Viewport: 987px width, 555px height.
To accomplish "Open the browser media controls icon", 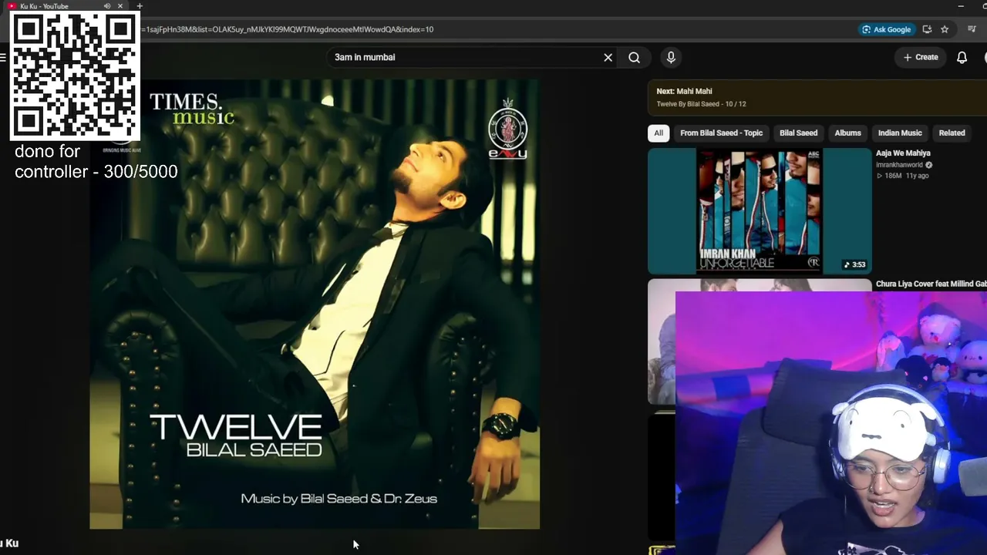I will [972, 29].
